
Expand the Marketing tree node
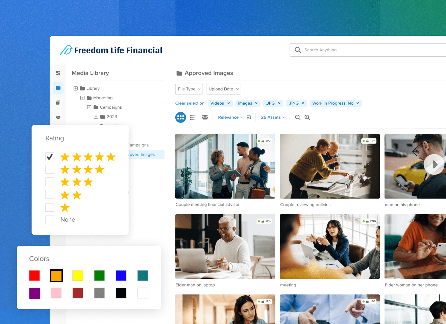point(82,98)
